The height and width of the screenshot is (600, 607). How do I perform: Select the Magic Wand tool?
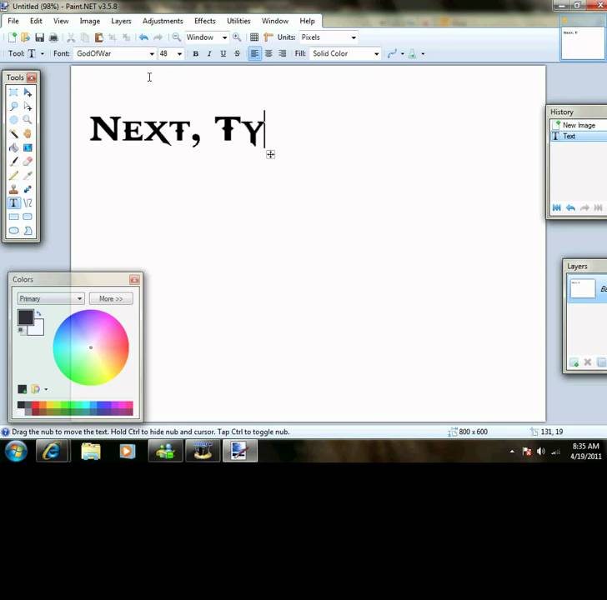pyautogui.click(x=13, y=134)
